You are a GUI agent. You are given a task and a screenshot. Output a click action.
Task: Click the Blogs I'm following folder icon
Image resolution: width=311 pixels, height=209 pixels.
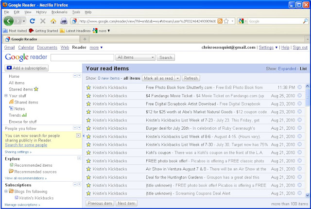pos(11,191)
